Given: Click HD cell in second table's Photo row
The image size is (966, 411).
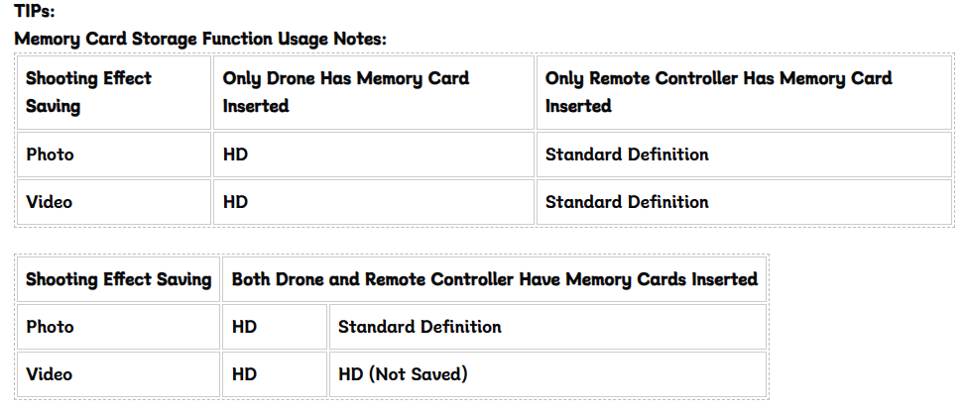Looking at the screenshot, I should (244, 327).
